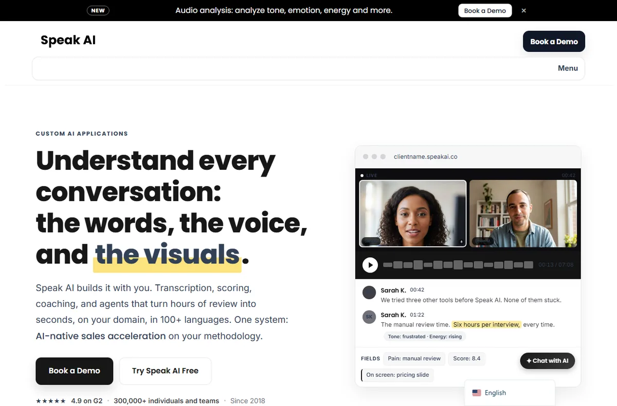Click the 'Pain: manual review' field chip
617x406 pixels.
coord(414,359)
